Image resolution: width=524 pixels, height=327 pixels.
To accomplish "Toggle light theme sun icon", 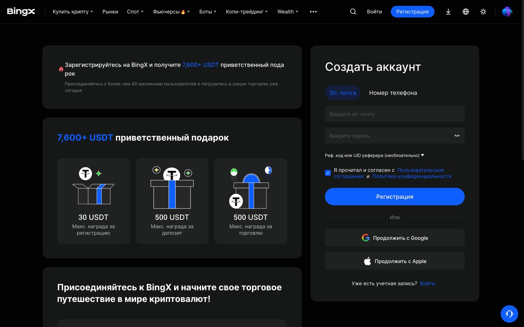I will pos(483,12).
